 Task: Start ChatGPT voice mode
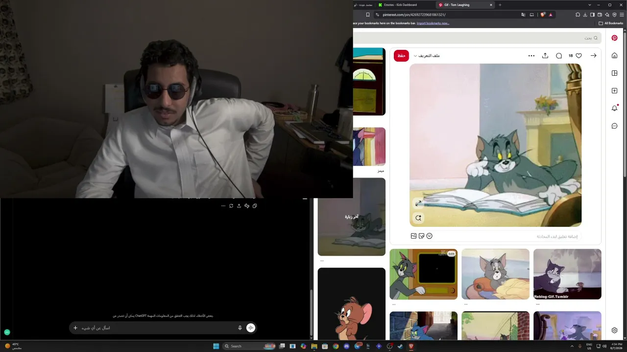(x=251, y=328)
